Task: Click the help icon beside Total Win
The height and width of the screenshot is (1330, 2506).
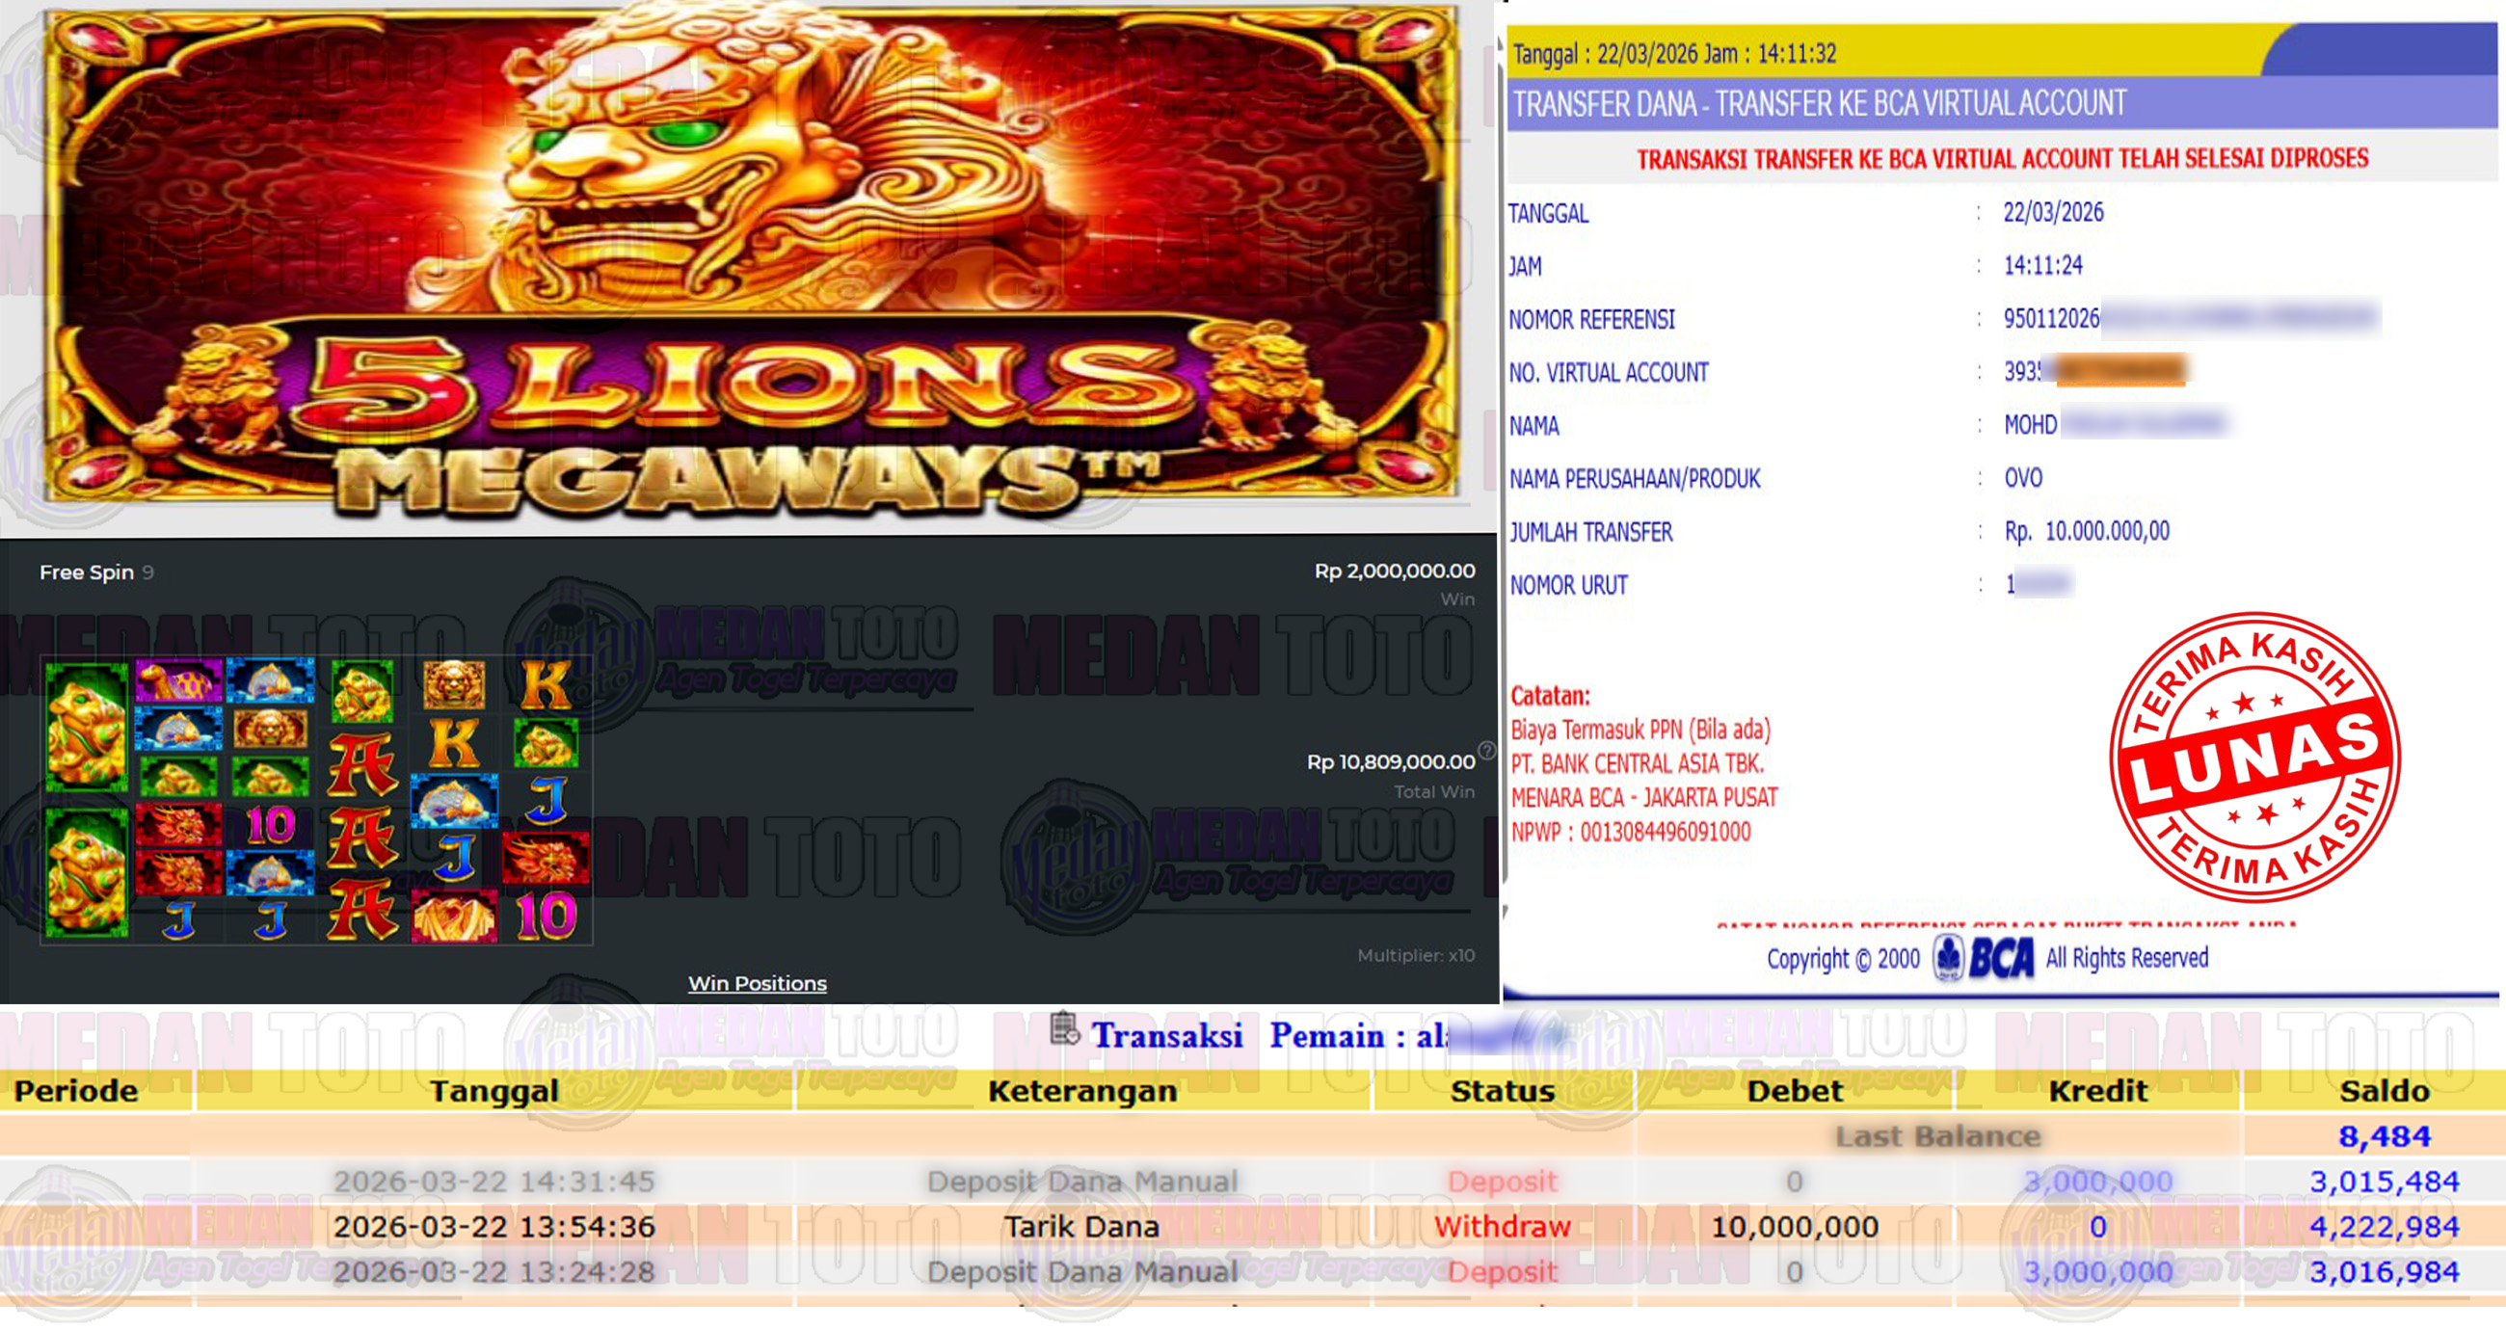Action: click(1486, 750)
